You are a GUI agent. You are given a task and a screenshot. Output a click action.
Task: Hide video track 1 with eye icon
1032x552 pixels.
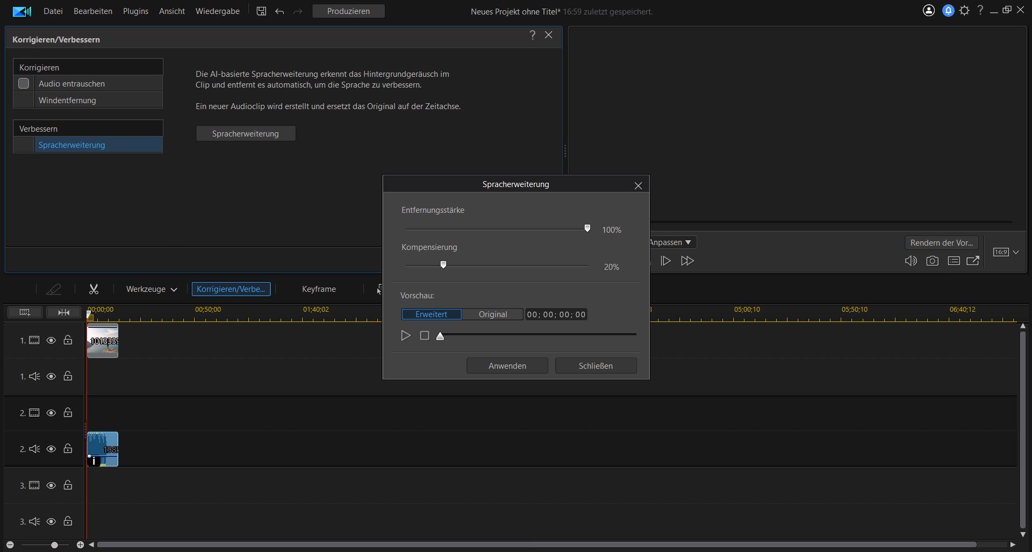(x=51, y=340)
